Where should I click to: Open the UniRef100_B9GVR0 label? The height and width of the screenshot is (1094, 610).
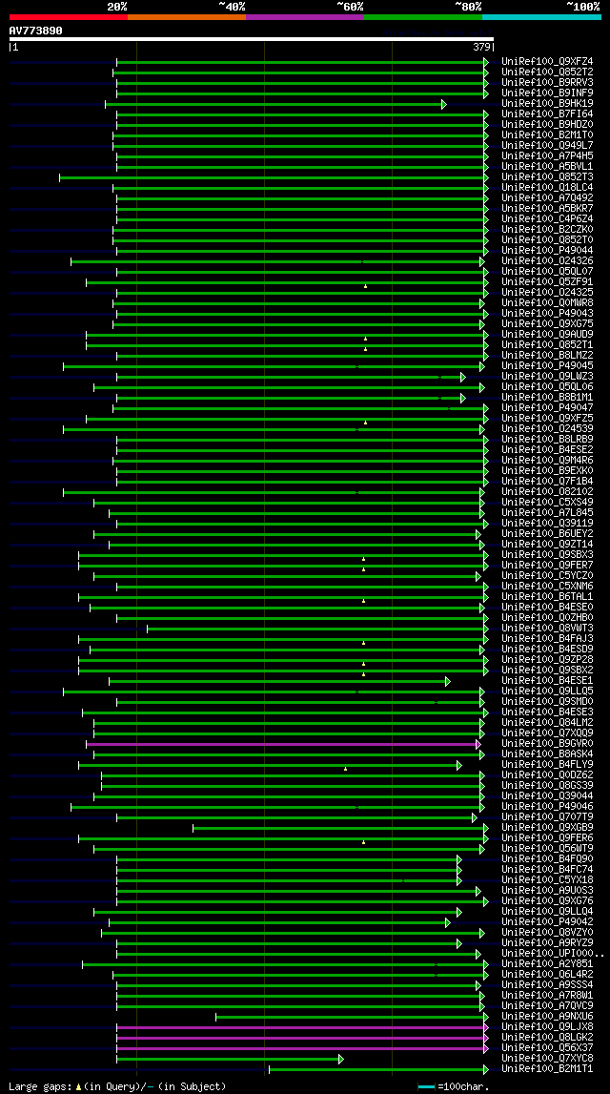547,745
